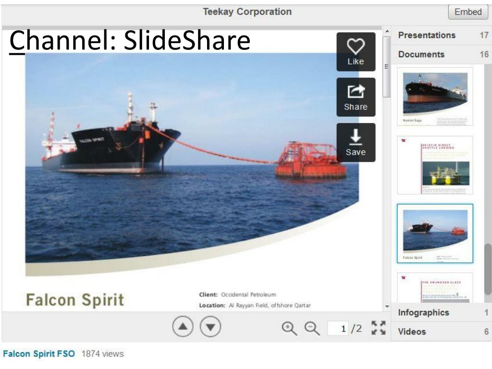The height and width of the screenshot is (369, 492).
Task: Click the slide viewer scrollbar thumb
Action: pyautogui.click(x=387, y=67)
